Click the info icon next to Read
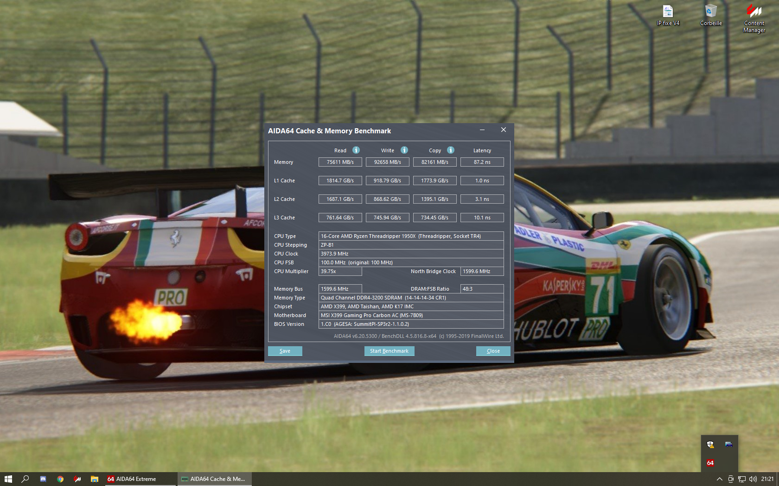 (x=356, y=150)
